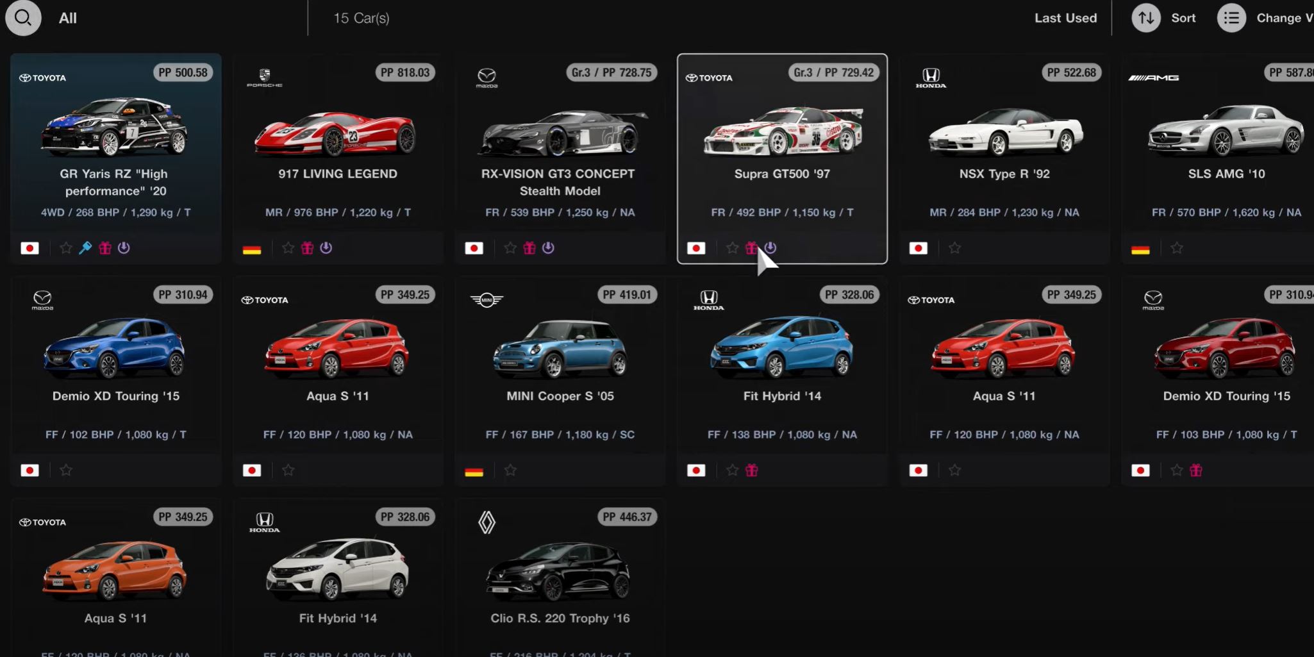The height and width of the screenshot is (657, 1314).
Task: Click the Gr.3 / PP 728.75 badge
Action: pos(611,72)
